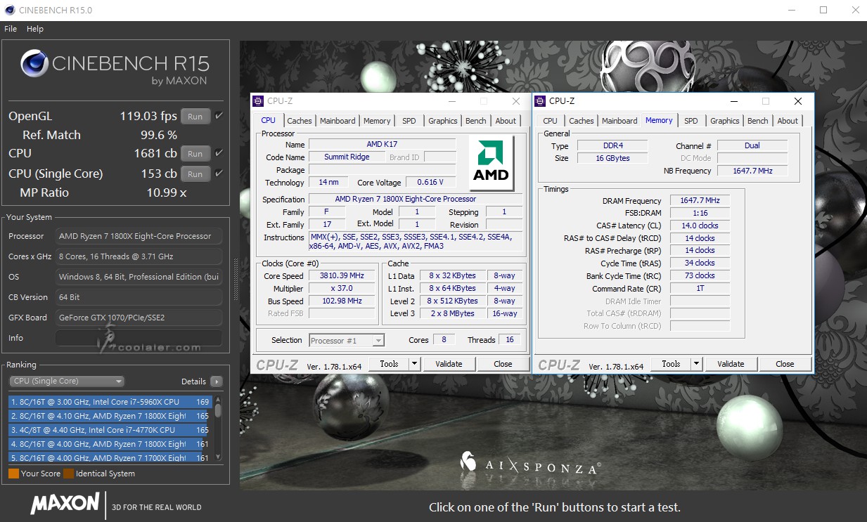Click Validate in left CPU-Z window

449,364
